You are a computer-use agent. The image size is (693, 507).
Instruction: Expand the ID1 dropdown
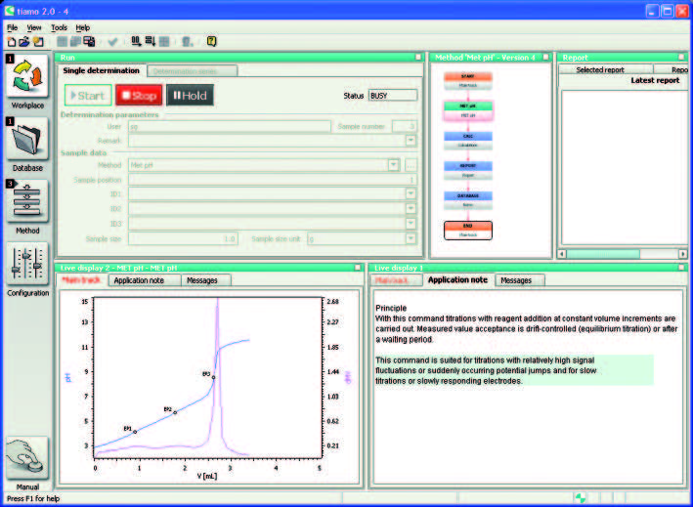click(x=411, y=193)
